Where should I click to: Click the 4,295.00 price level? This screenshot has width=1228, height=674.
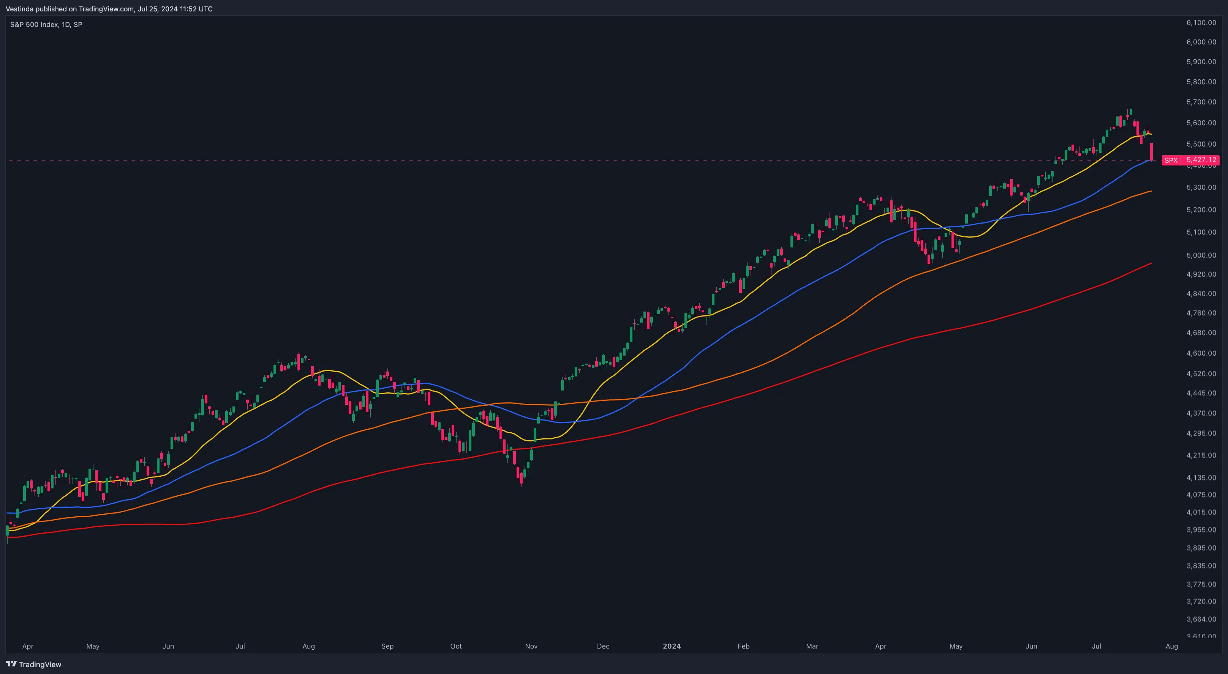click(1201, 433)
